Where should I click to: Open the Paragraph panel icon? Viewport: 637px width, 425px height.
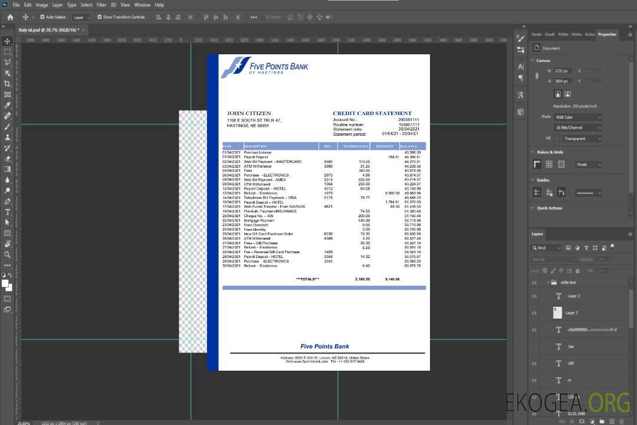coord(521,78)
